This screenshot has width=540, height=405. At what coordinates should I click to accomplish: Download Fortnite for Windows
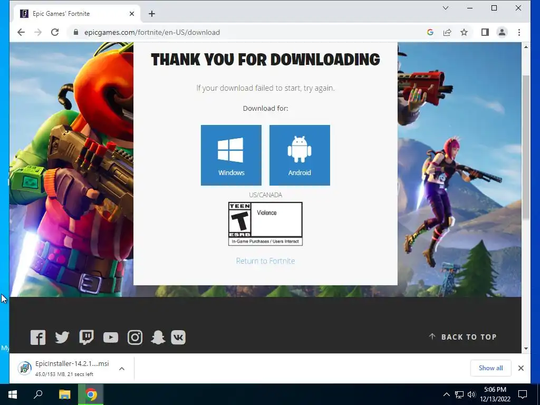pyautogui.click(x=231, y=156)
